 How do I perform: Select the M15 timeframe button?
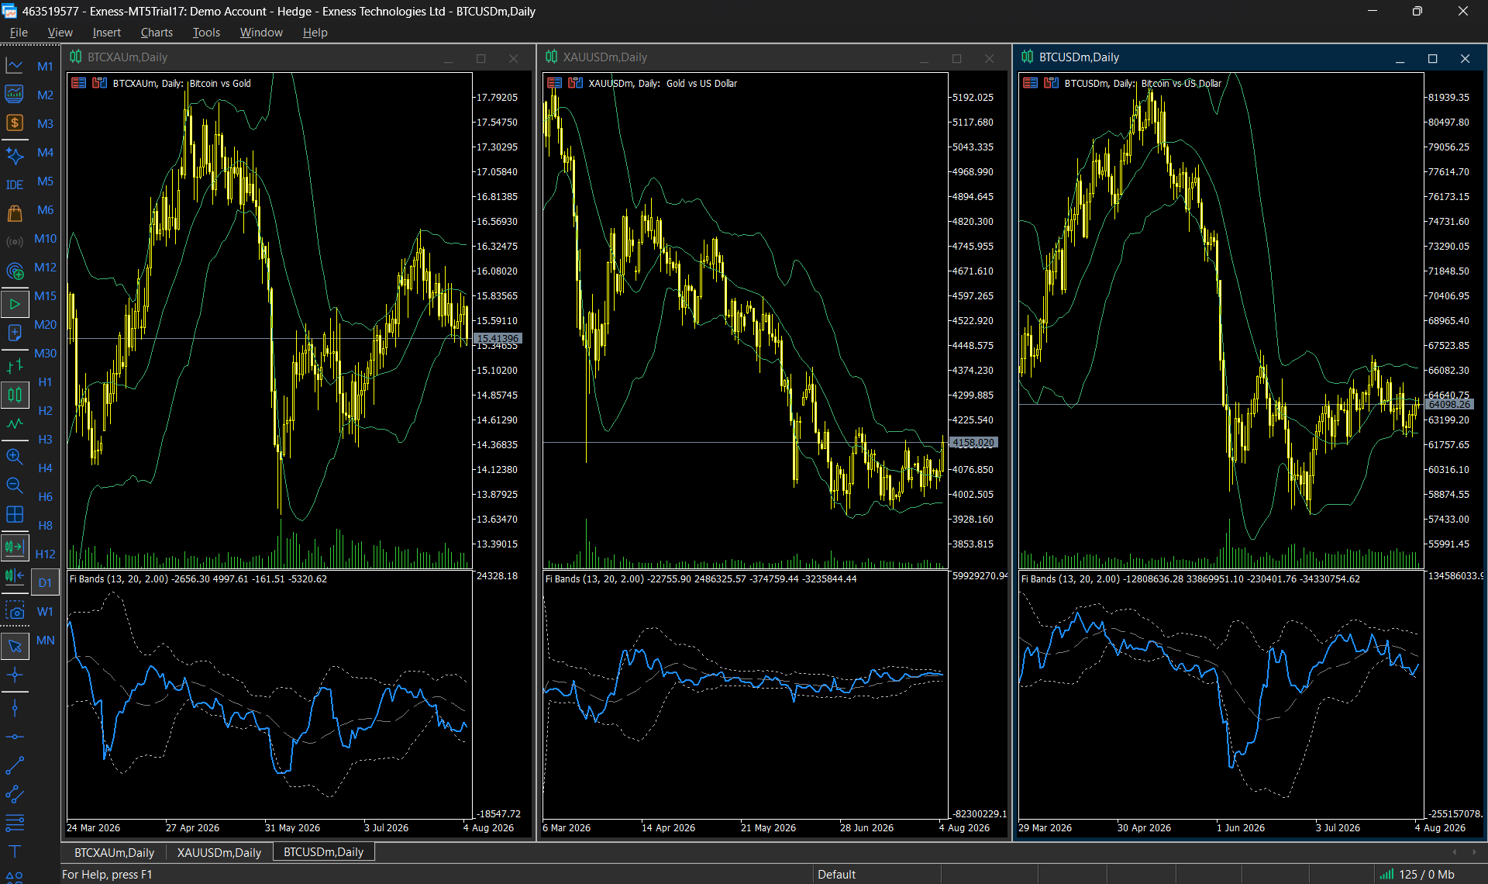click(x=45, y=296)
